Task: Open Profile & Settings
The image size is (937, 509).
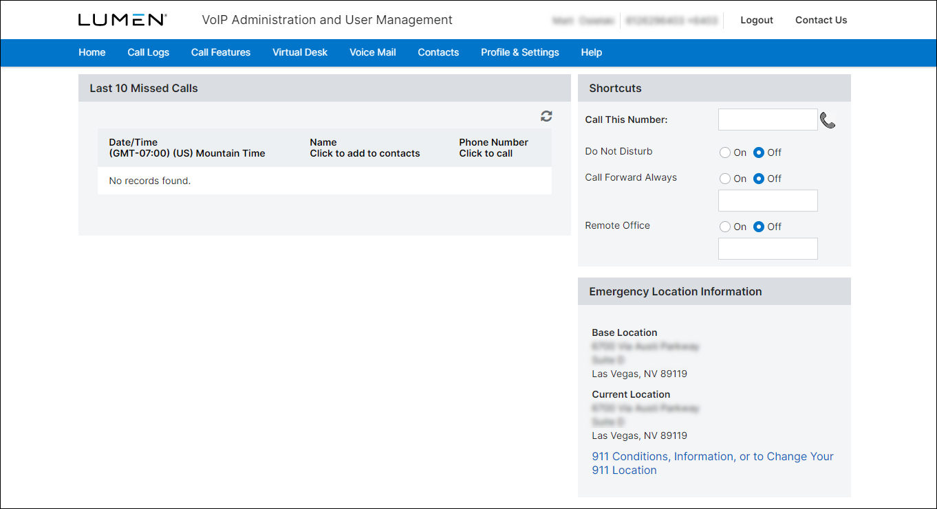Action: pyautogui.click(x=519, y=52)
